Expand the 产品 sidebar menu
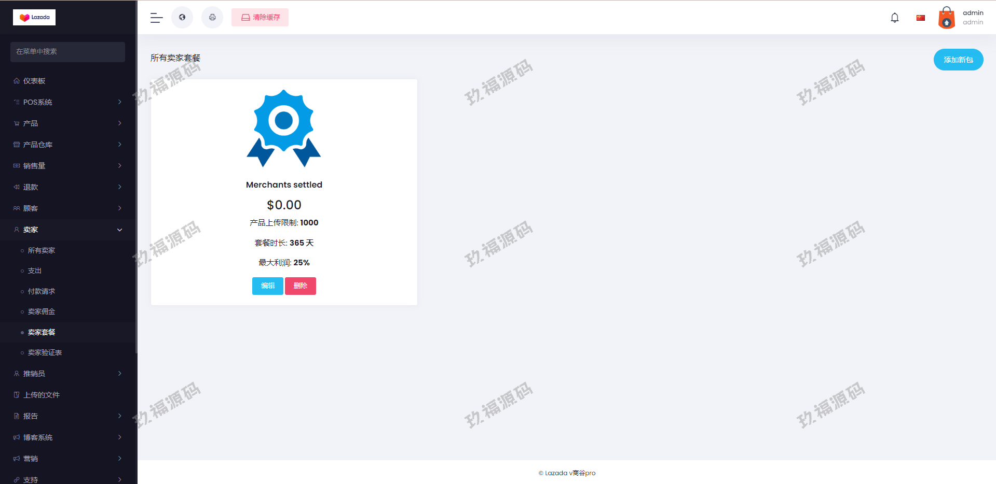The height and width of the screenshot is (484, 996). click(67, 123)
